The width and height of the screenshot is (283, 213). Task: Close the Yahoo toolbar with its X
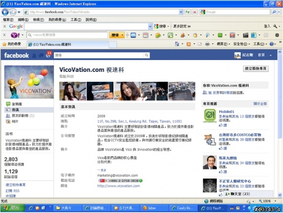[x=5, y=35]
